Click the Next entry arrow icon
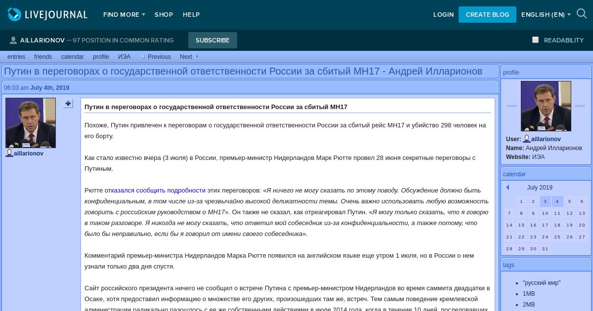 point(197,57)
